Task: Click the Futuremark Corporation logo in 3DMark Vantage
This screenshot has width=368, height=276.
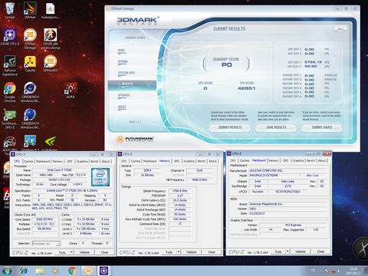Action: coord(135,139)
